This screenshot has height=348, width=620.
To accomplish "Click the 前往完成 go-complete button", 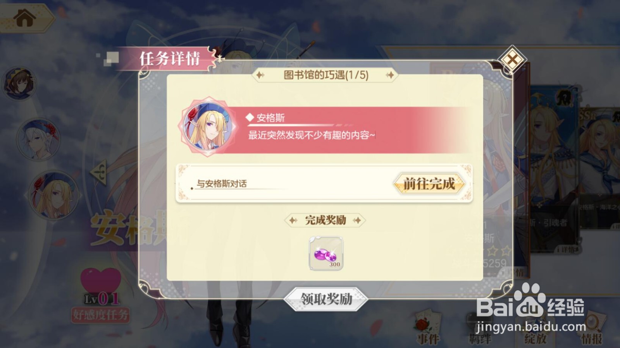I will coord(429,183).
